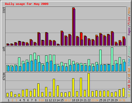This screenshot has width=132, height=103.
Task: Click the tallest yellow kB bar for day 22
Action: tap(89, 85)
